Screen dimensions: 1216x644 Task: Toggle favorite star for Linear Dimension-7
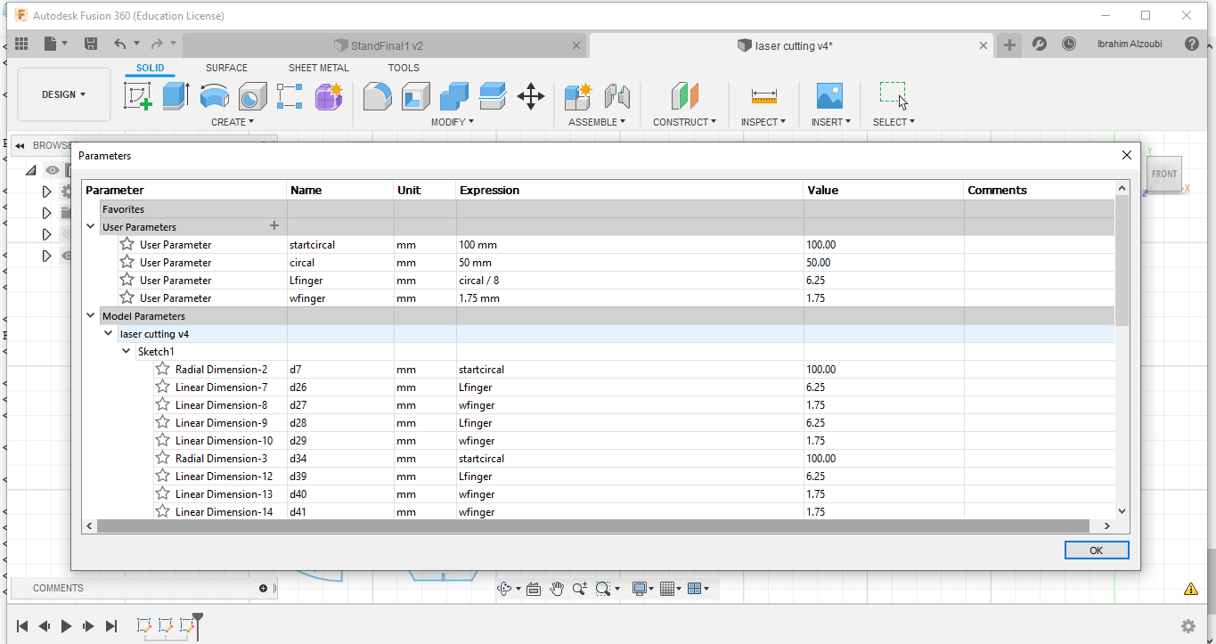click(x=163, y=387)
